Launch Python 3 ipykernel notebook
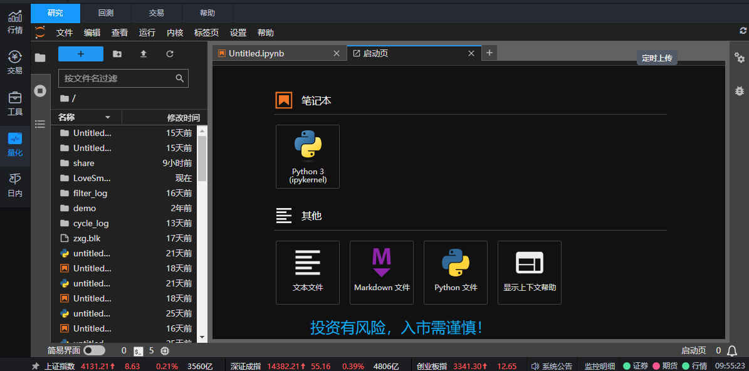 [308, 156]
